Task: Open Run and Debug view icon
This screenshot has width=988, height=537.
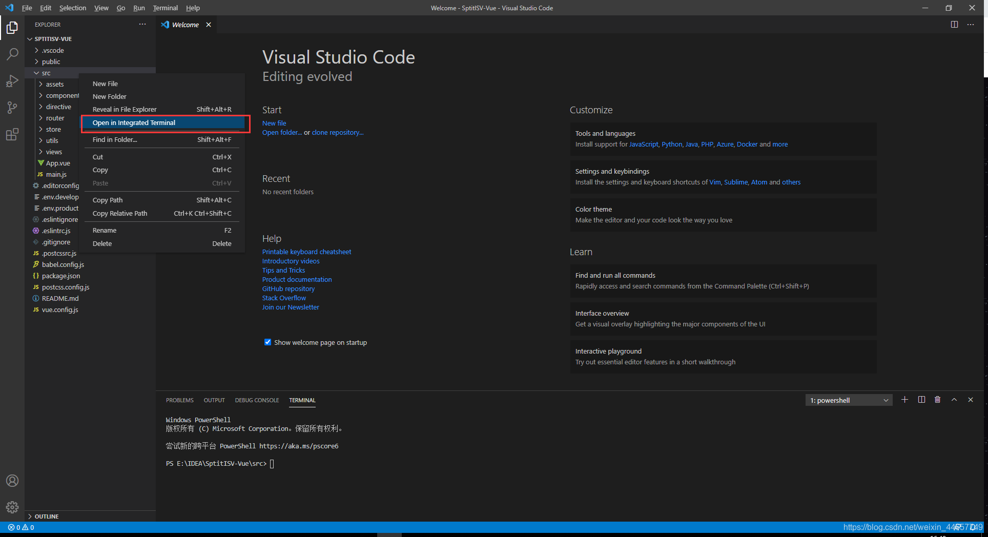Action: (12, 81)
